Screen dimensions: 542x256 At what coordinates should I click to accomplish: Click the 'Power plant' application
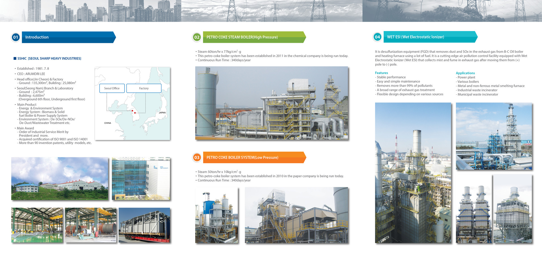click(465, 77)
